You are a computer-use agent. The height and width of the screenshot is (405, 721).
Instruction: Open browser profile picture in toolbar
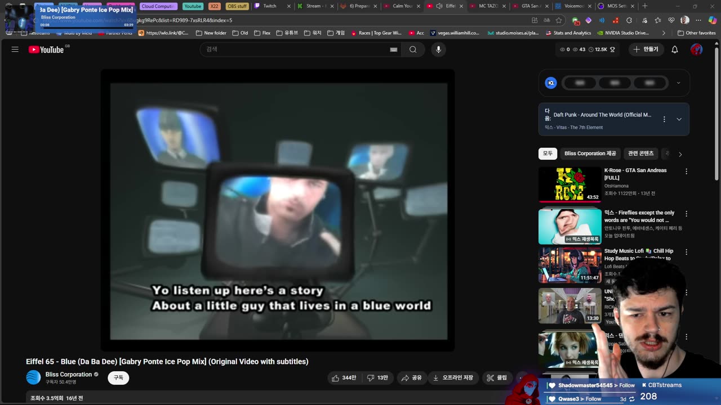(684, 20)
